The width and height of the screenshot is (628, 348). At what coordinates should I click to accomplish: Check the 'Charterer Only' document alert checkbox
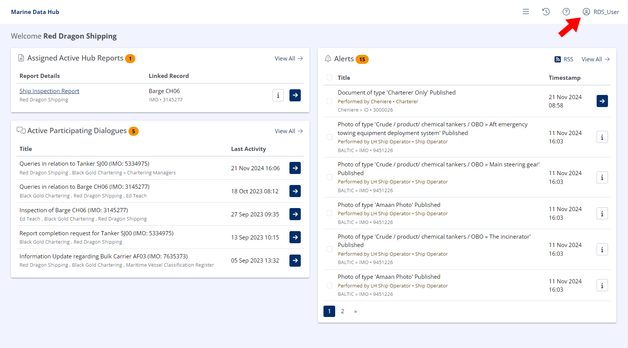[x=329, y=101]
